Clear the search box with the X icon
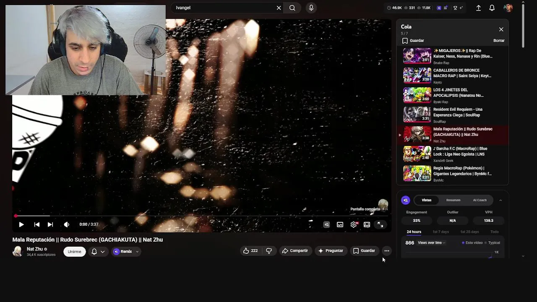The width and height of the screenshot is (537, 302). [x=279, y=8]
